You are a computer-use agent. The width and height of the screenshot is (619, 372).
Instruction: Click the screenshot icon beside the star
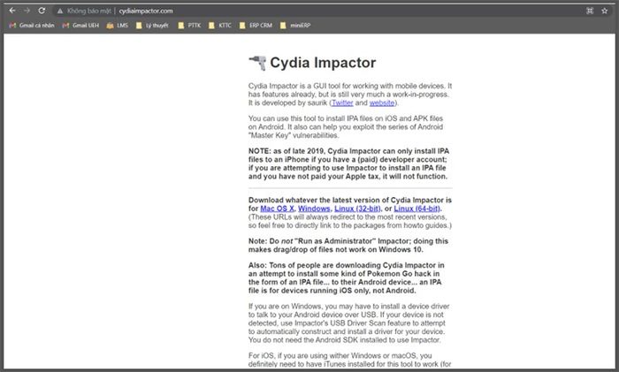click(590, 11)
